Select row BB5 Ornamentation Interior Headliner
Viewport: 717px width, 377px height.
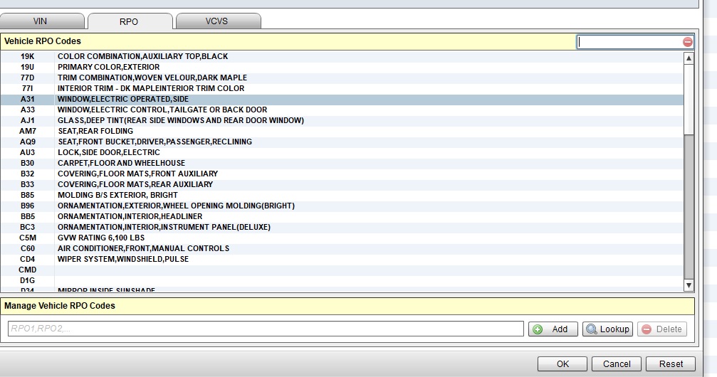[x=342, y=217]
